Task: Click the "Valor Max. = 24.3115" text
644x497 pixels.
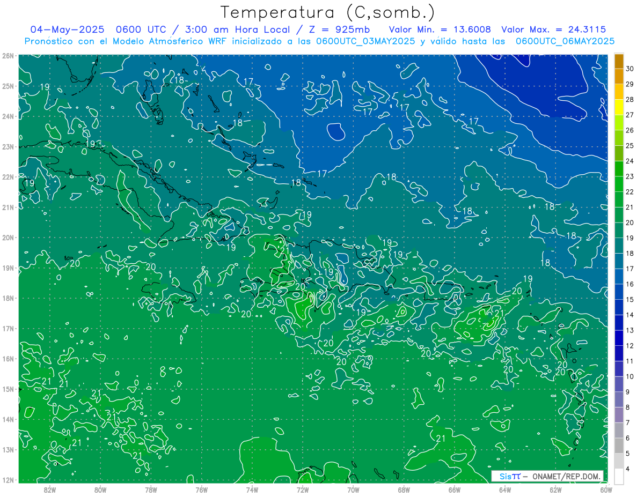Action: pyautogui.click(x=554, y=29)
